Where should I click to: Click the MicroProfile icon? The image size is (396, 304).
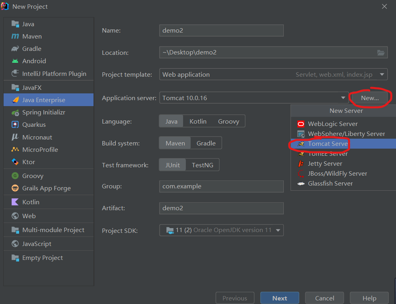coord(15,149)
